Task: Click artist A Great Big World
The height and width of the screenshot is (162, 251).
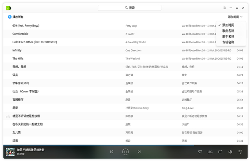Action: tap(135, 42)
